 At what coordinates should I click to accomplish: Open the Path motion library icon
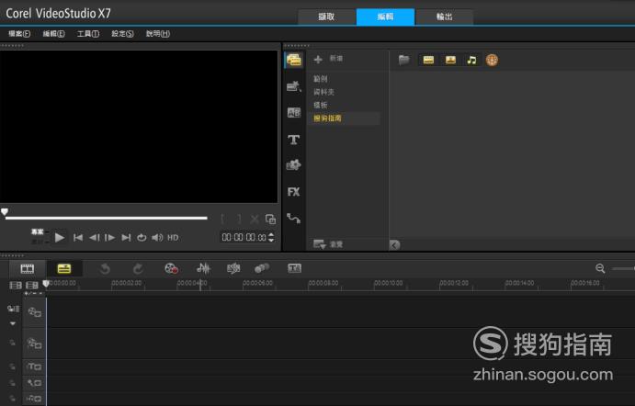click(x=293, y=219)
